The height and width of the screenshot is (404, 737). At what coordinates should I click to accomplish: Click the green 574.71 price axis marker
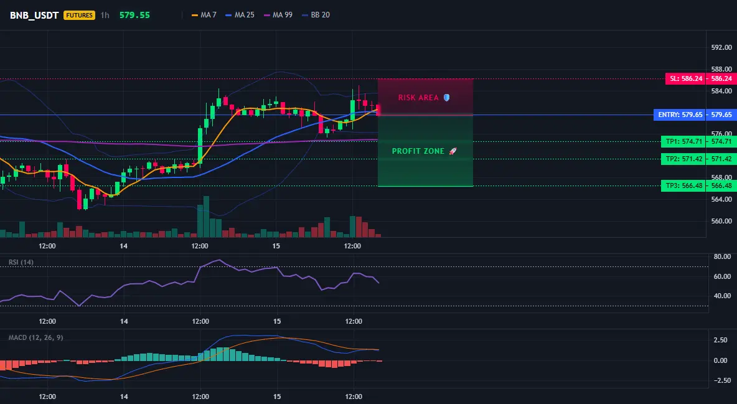[x=721, y=141]
